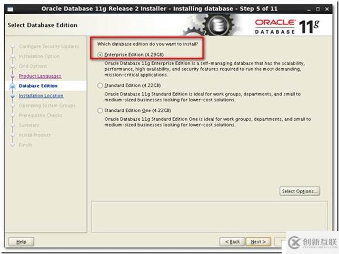
Task: Click the 'Select Database Edition' heading
Action: pyautogui.click(x=43, y=25)
